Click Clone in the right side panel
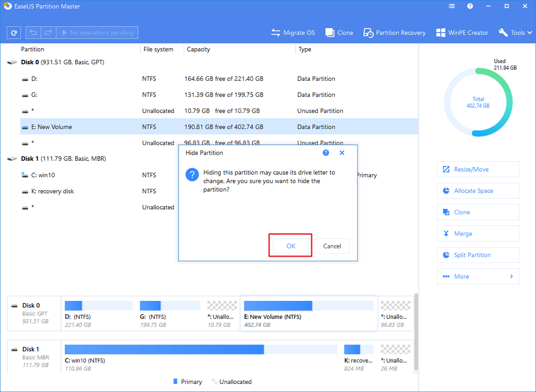Screen dimensions: 536x392 coord(478,212)
